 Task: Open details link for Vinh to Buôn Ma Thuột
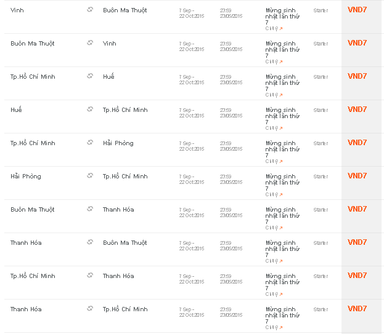click(274, 28)
